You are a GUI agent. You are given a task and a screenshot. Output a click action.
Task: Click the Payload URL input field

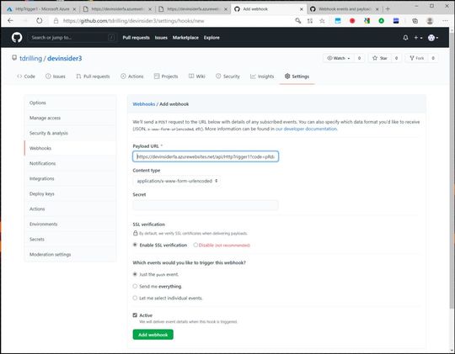click(x=206, y=156)
